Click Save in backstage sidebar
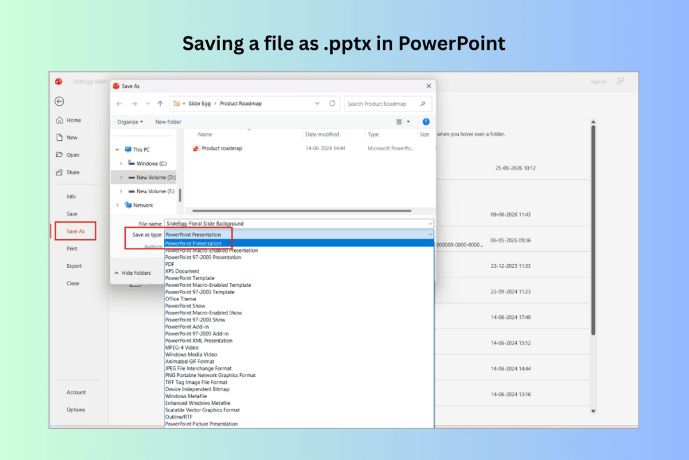689x460 pixels. coord(72,213)
